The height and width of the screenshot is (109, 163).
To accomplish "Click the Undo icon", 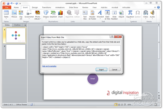I will (x=11, y=4).
